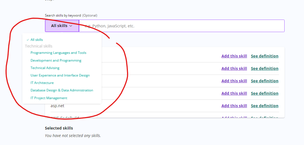The height and width of the screenshot is (145, 304).
Task: Add this skill for asp.net
Action: (x=234, y=106)
